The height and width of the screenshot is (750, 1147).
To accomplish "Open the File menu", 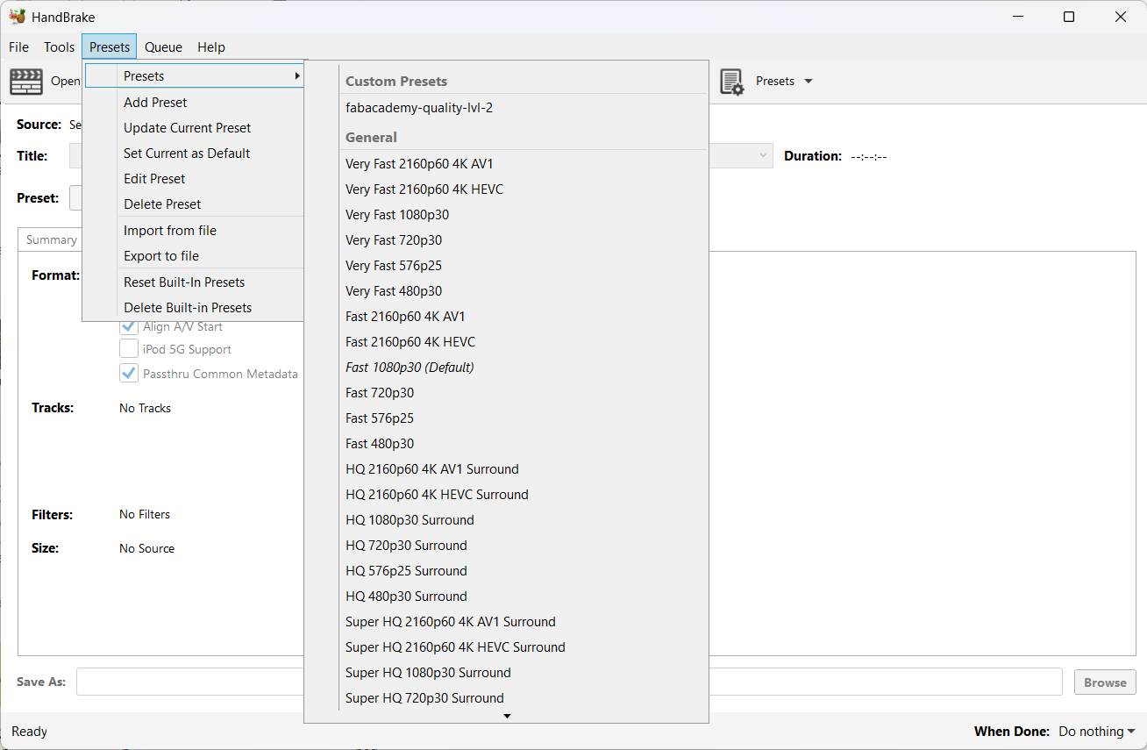I will pyautogui.click(x=18, y=47).
